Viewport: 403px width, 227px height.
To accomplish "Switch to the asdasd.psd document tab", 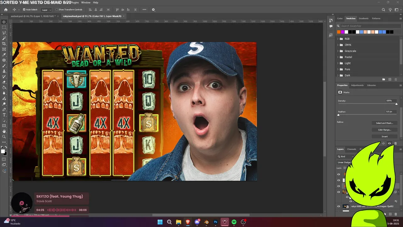I will [x=33, y=16].
